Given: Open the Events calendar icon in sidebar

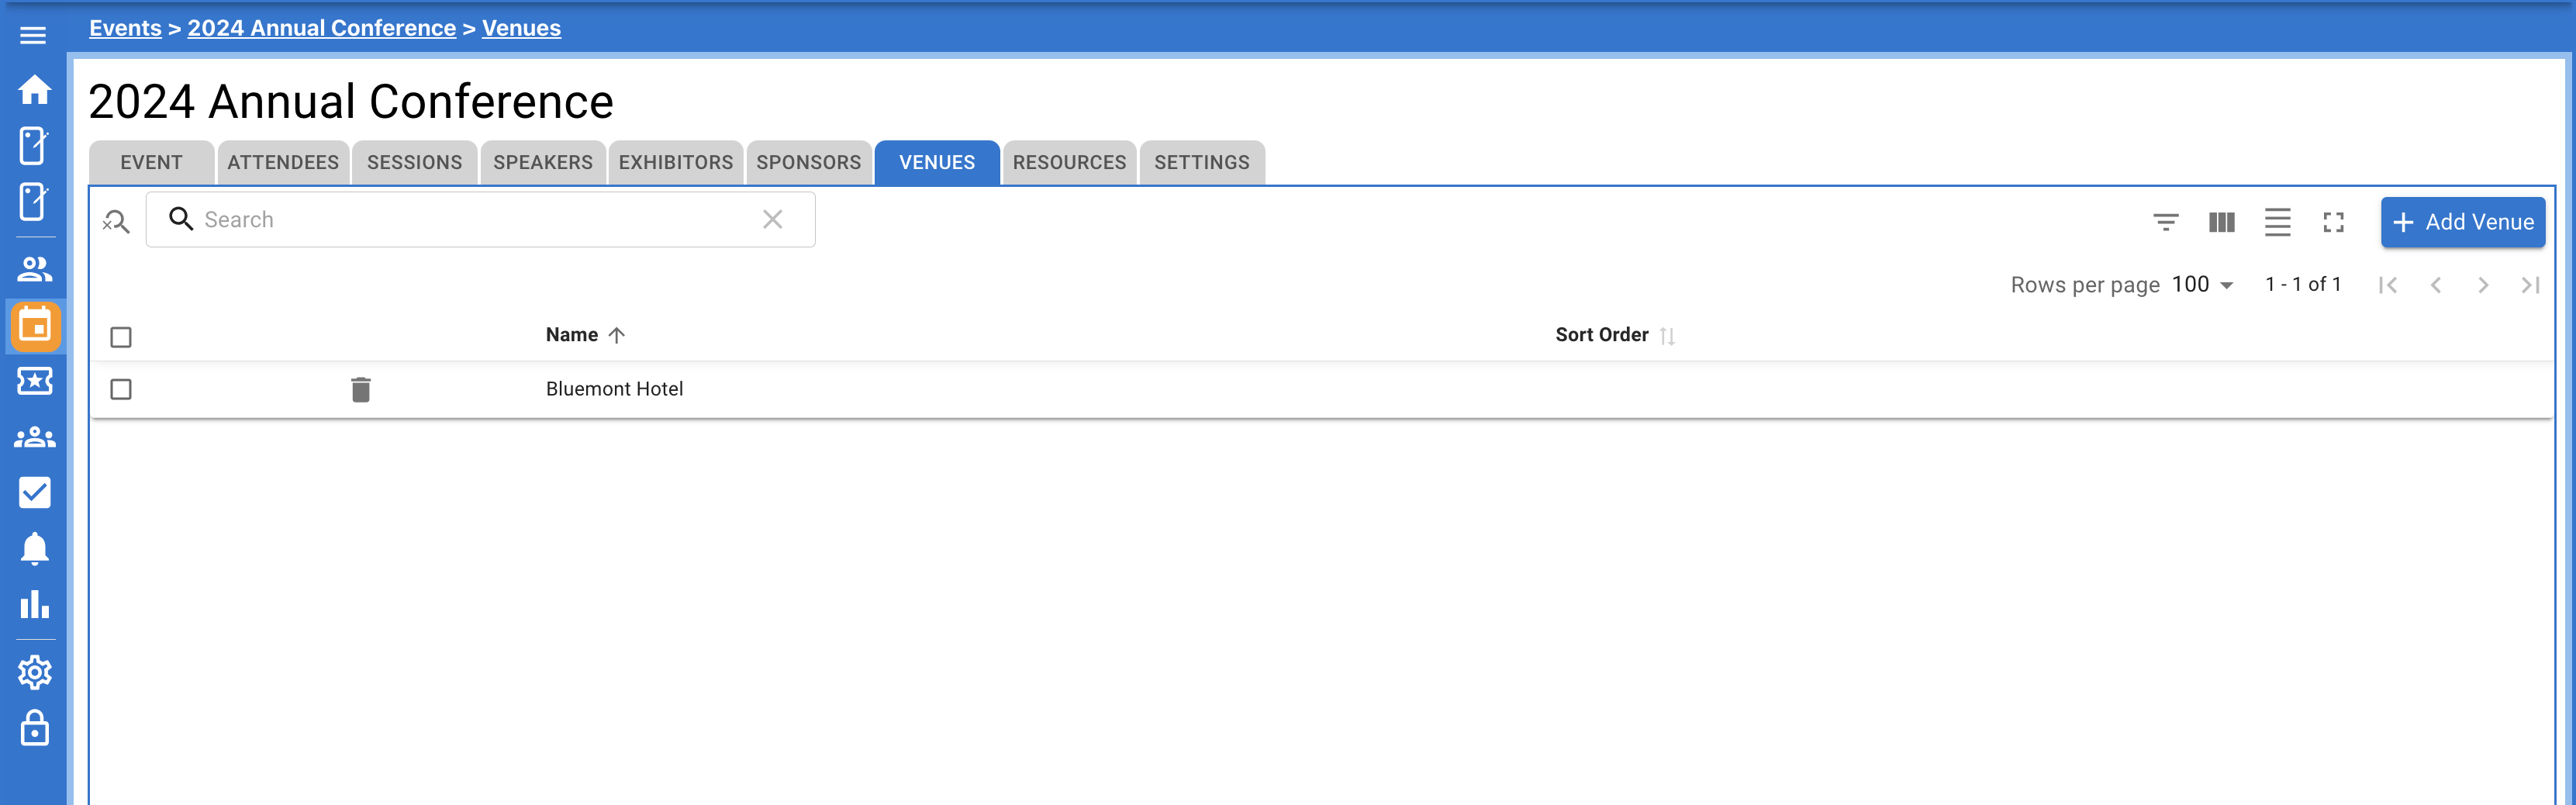Looking at the screenshot, I should pyautogui.click(x=34, y=326).
